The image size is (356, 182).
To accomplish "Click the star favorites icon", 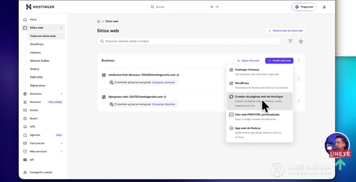I will point(301,41).
